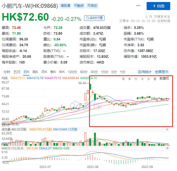177x171 pixels.
Task: Switch to the 120分 chart tab
Action: coord(72,72)
